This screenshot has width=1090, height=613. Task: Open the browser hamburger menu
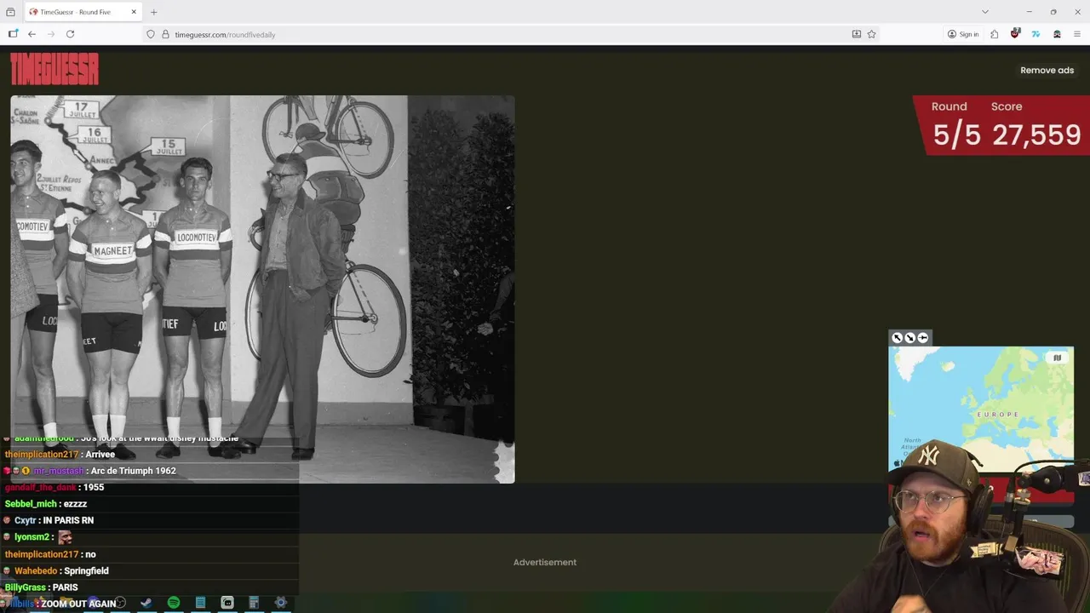1077,34
